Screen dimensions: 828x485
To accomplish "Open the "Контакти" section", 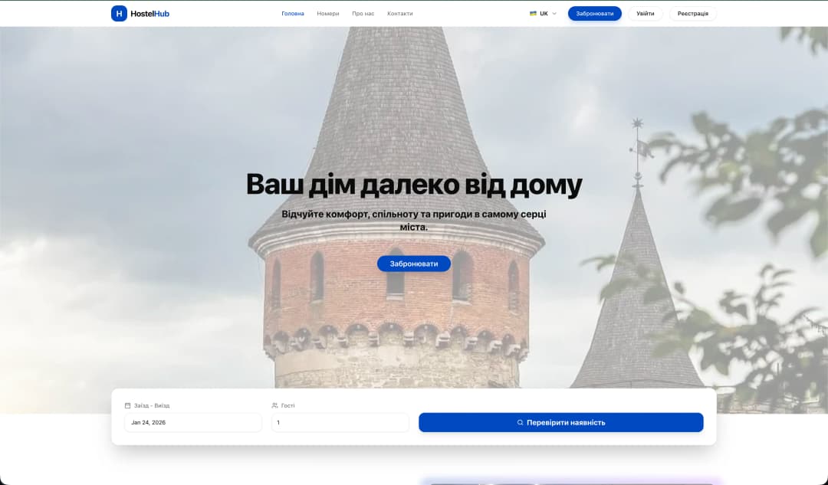I will click(x=401, y=13).
